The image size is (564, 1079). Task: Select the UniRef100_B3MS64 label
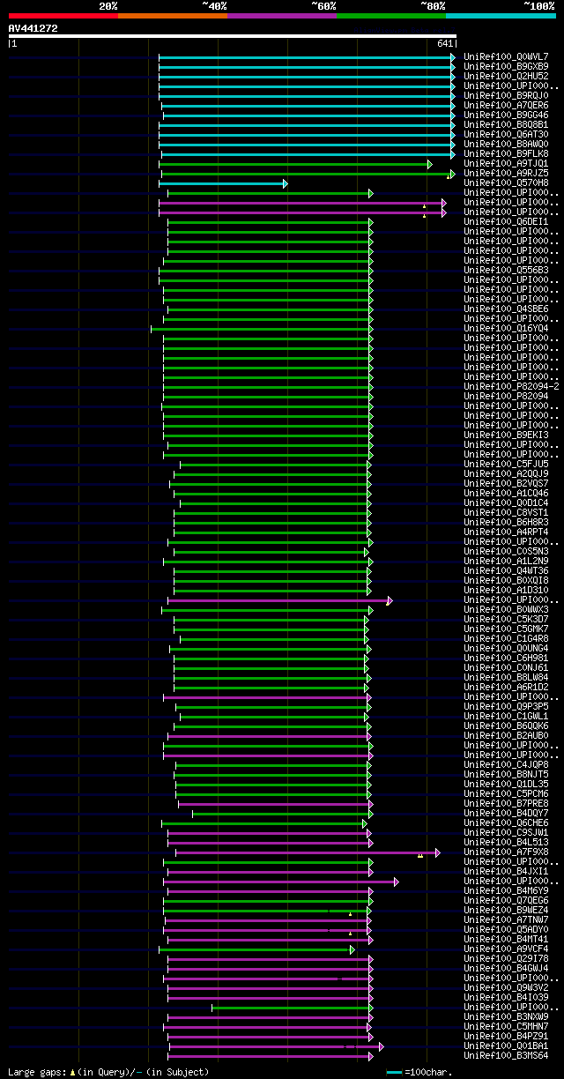point(506,1055)
